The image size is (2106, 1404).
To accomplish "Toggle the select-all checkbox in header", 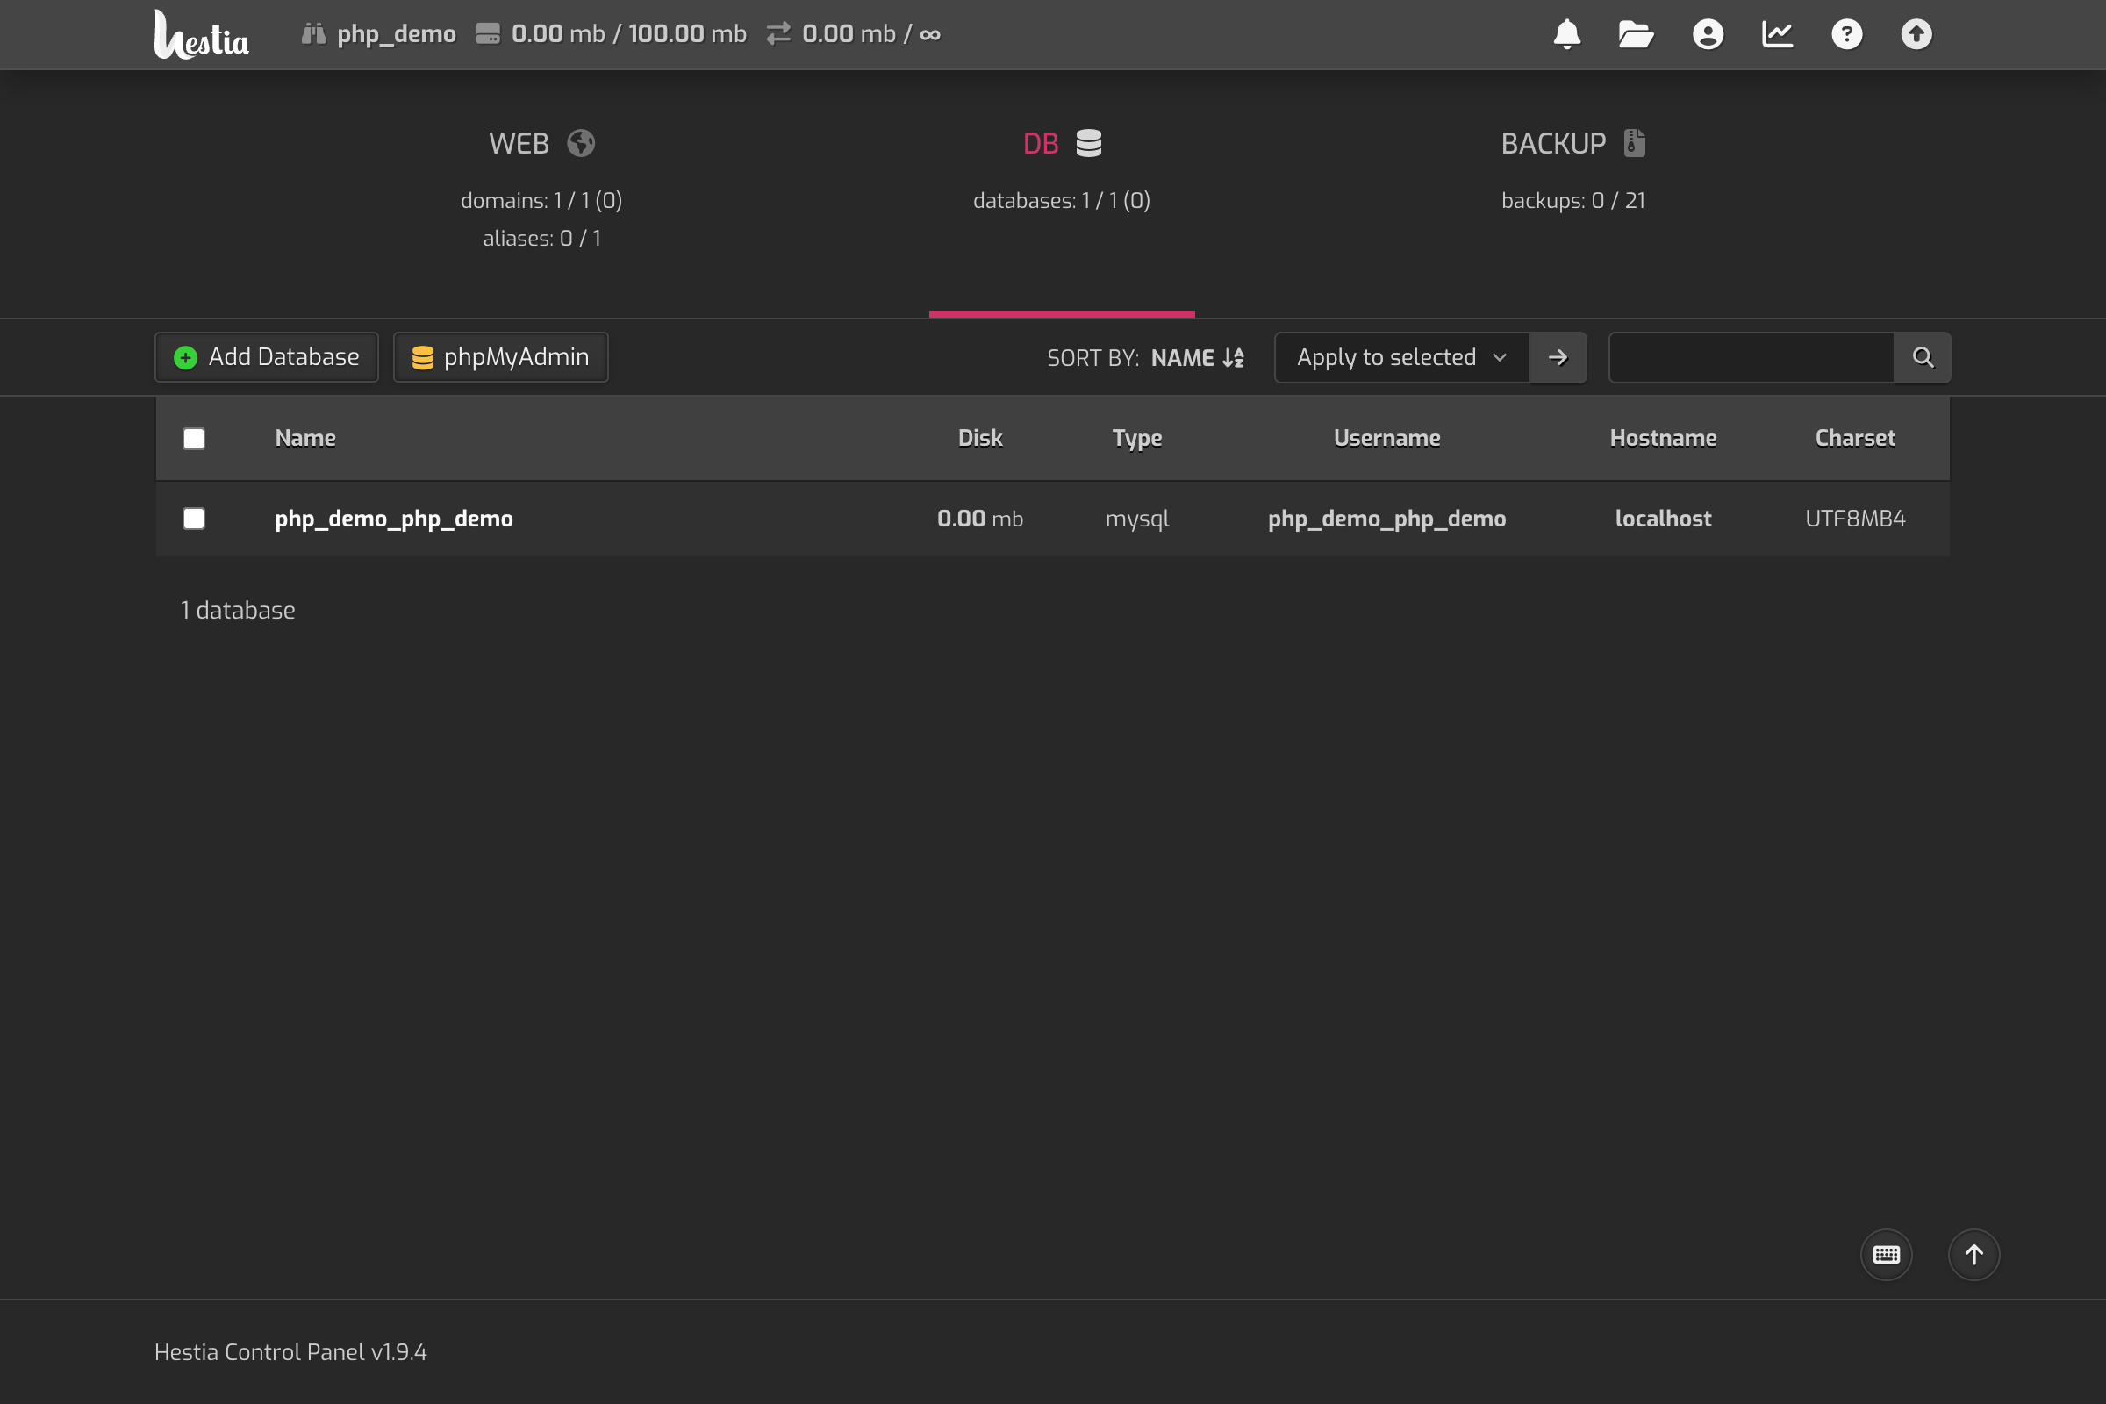I will [193, 439].
